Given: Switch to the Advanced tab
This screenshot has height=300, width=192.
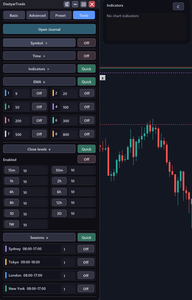Looking at the screenshot, I should tap(37, 15).
